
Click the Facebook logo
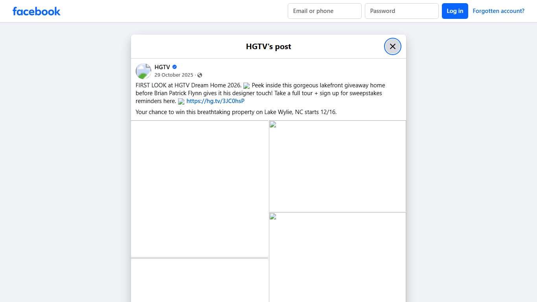pyautogui.click(x=37, y=11)
